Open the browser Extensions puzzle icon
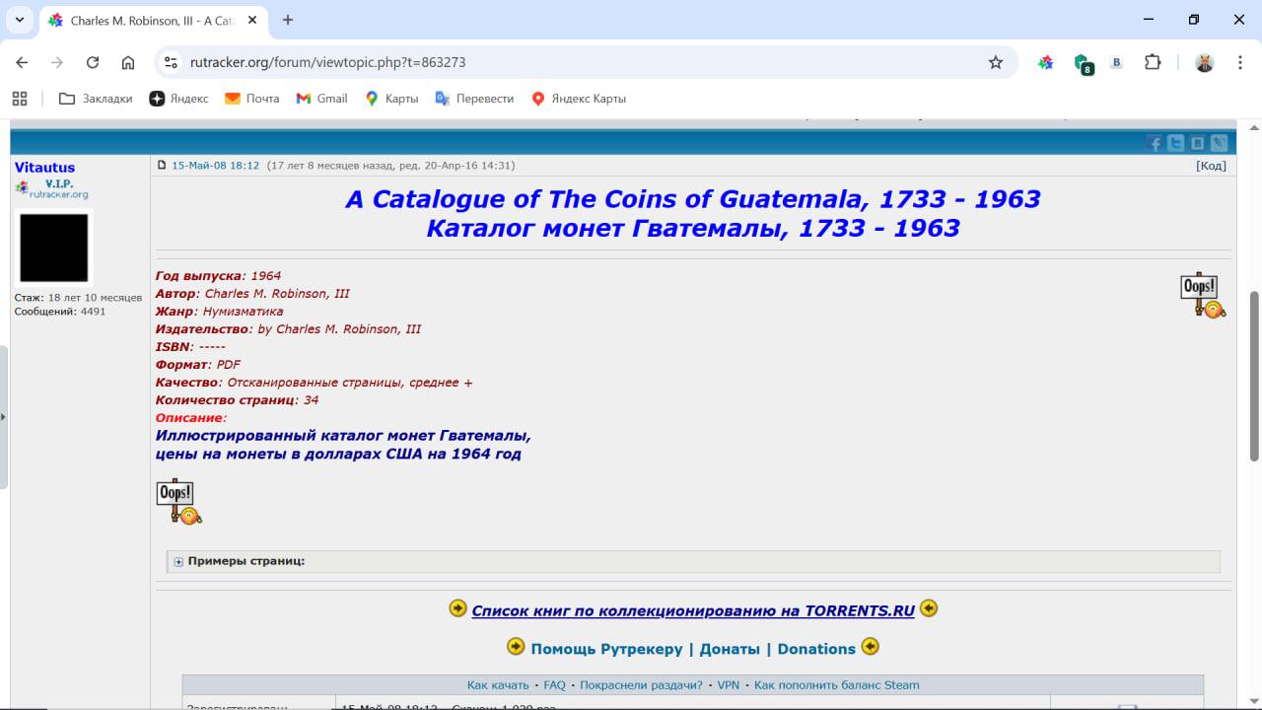The height and width of the screenshot is (710, 1262). coord(1153,62)
